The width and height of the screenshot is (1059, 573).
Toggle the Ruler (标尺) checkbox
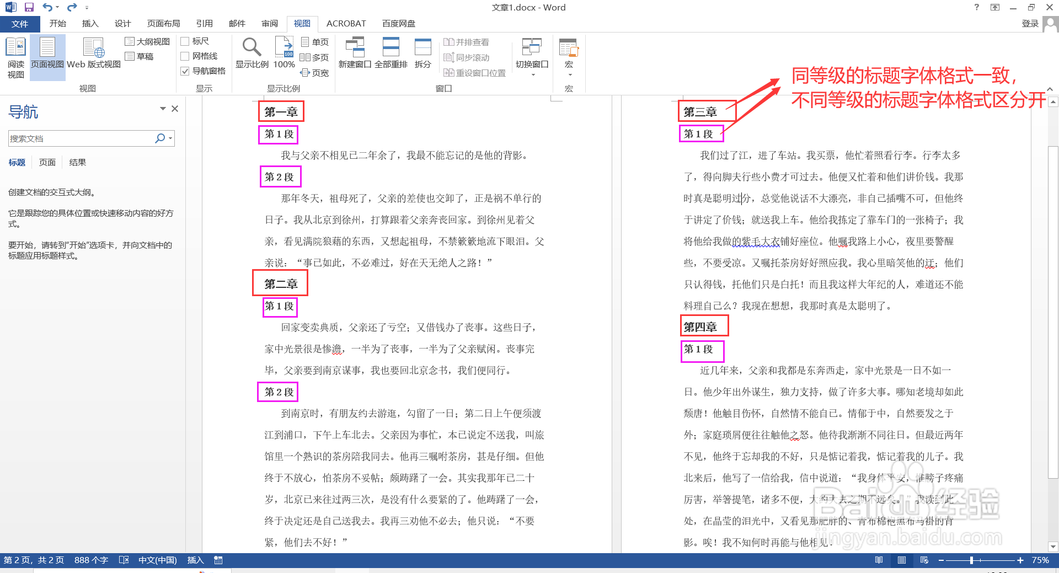(185, 41)
